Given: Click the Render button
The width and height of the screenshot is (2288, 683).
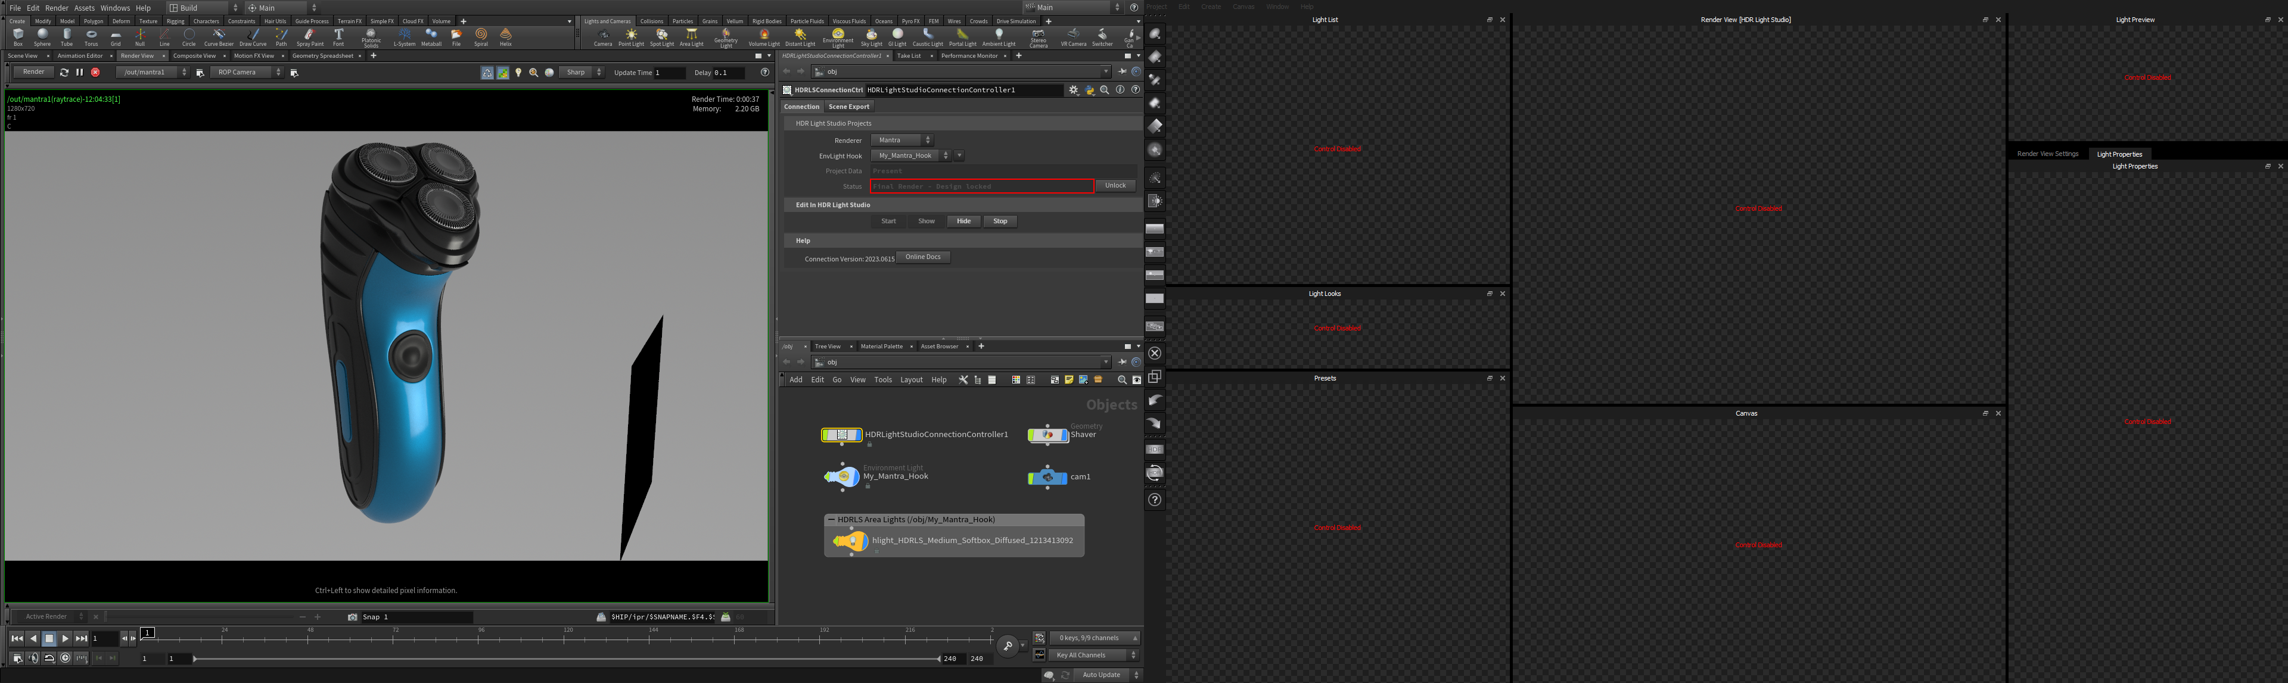Looking at the screenshot, I should coord(34,72).
